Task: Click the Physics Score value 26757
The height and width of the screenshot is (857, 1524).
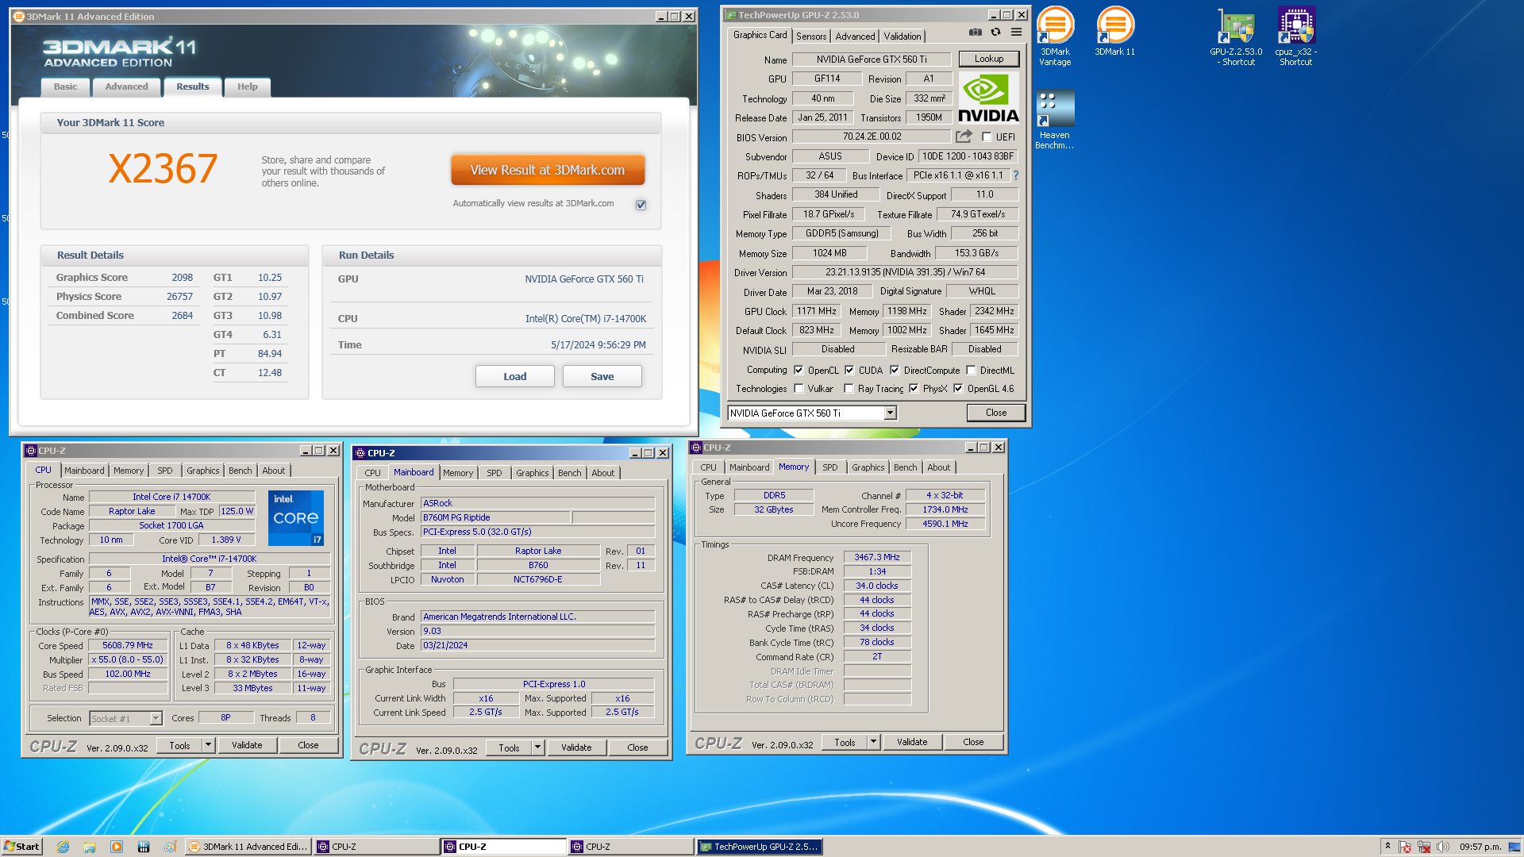Action: pyautogui.click(x=179, y=296)
